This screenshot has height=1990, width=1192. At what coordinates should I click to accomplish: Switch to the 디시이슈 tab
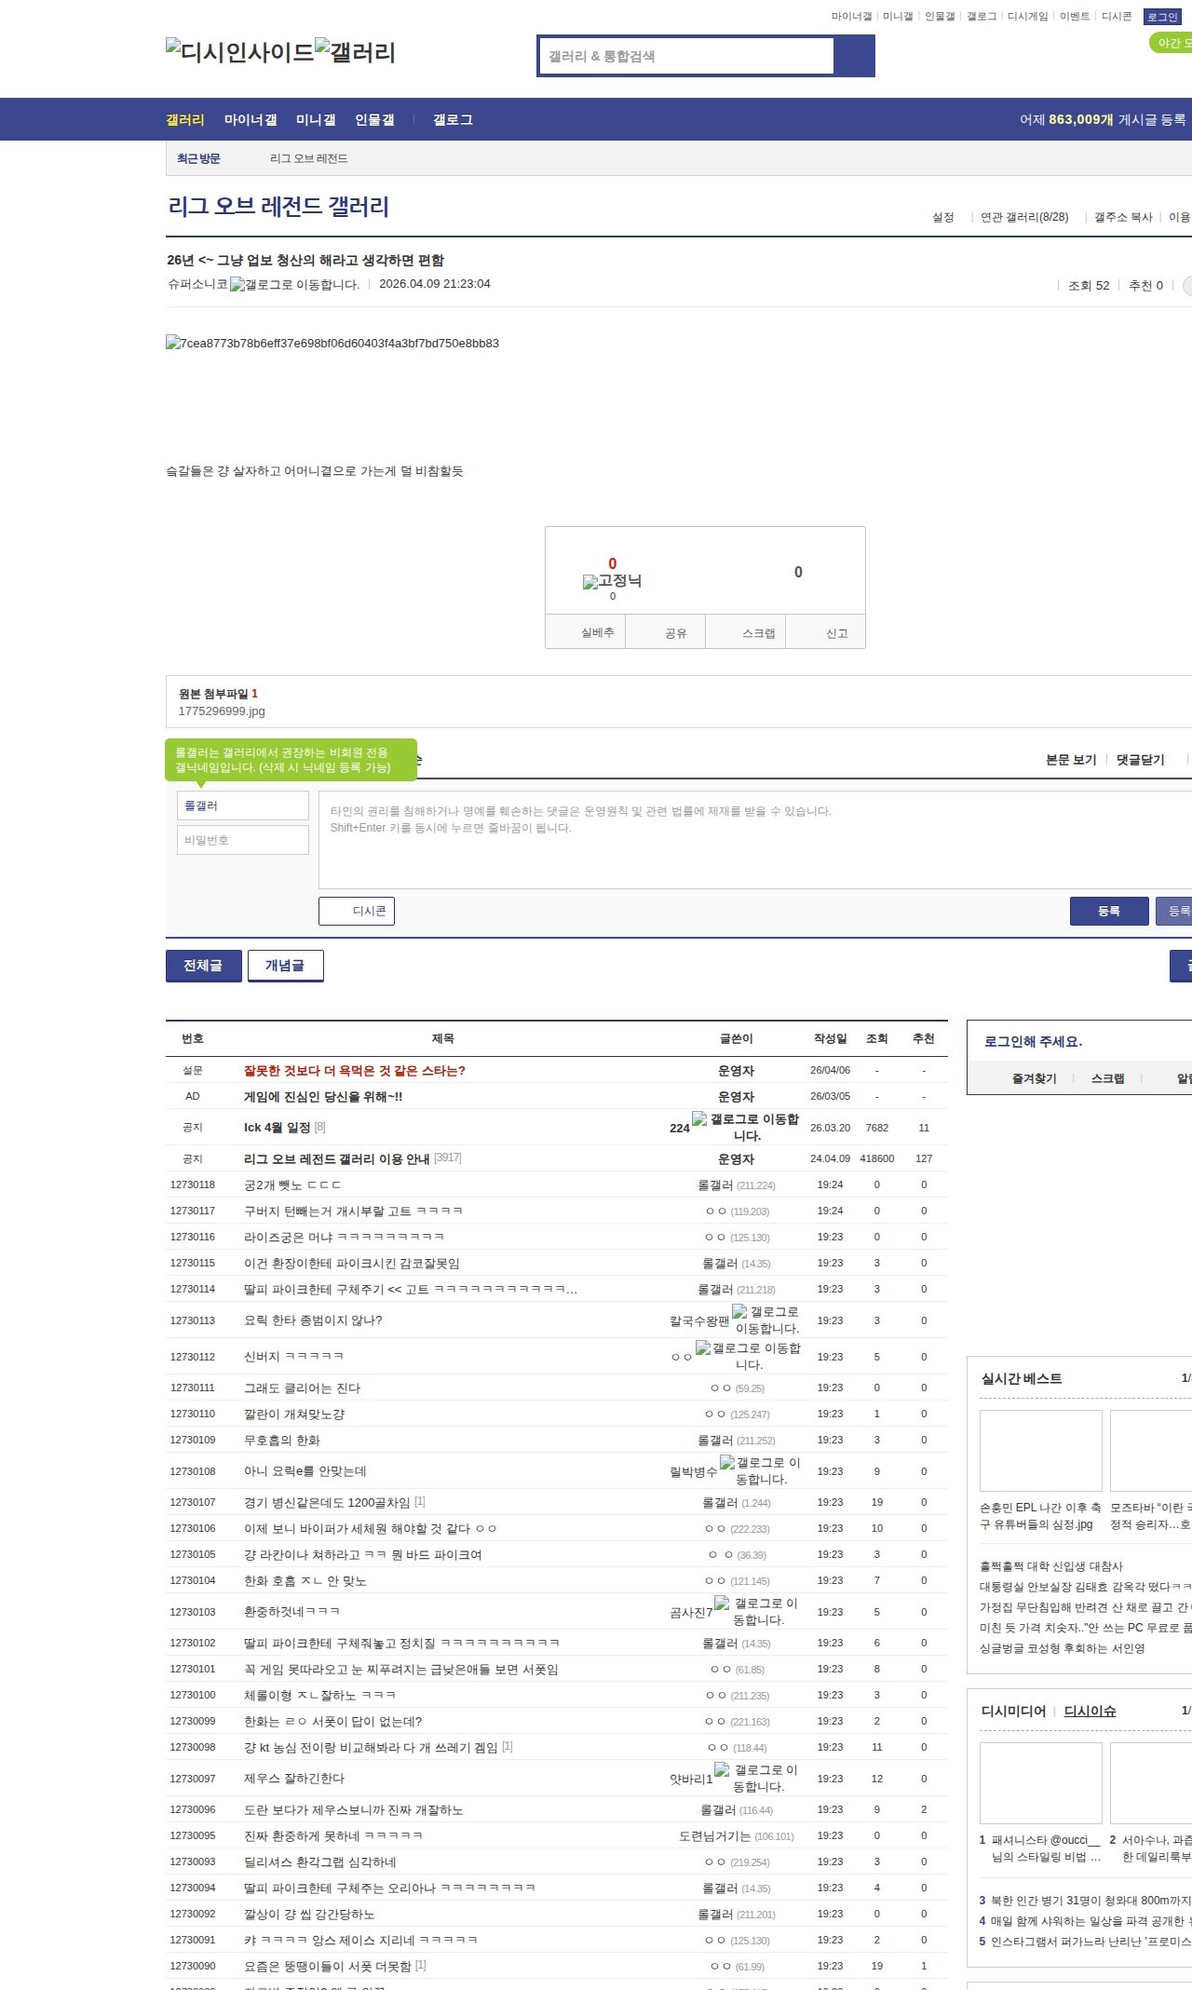pos(1090,1711)
